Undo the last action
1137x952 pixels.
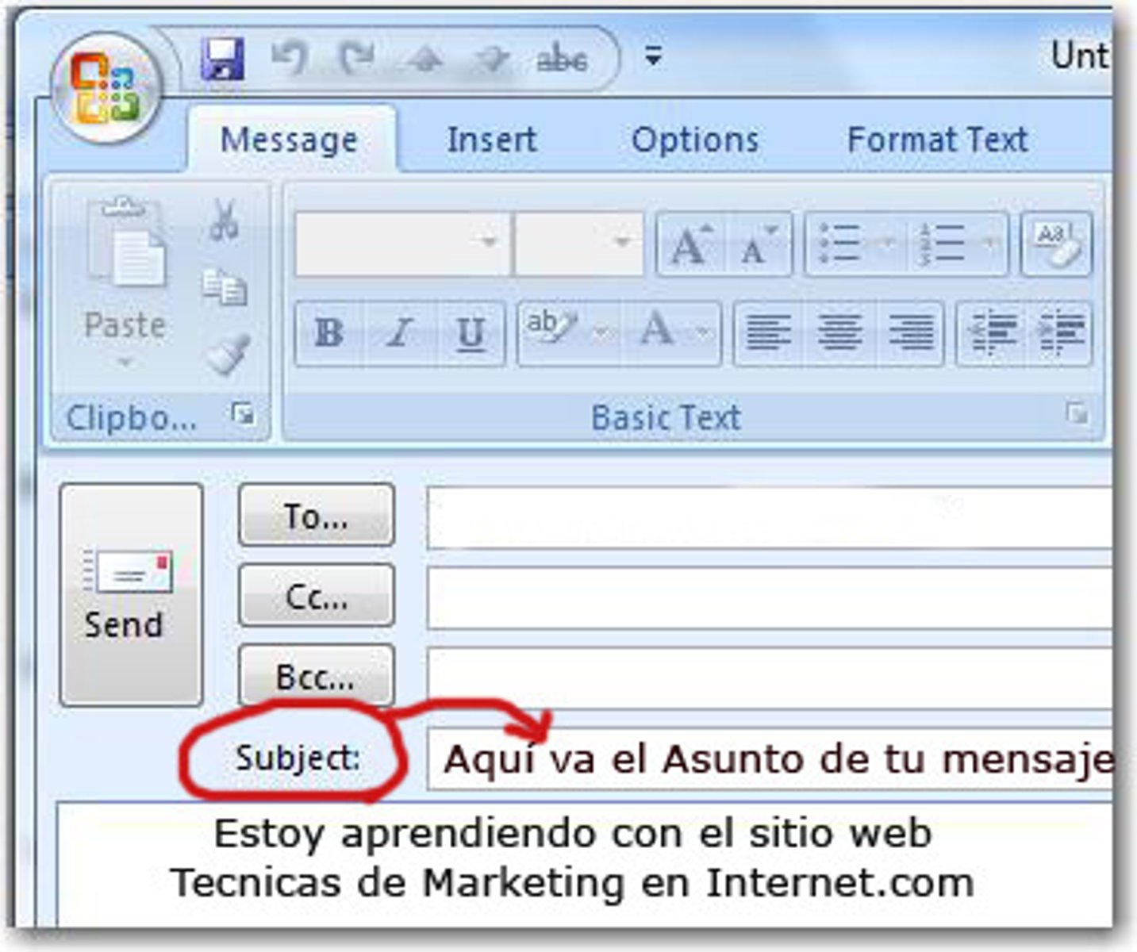tap(289, 59)
